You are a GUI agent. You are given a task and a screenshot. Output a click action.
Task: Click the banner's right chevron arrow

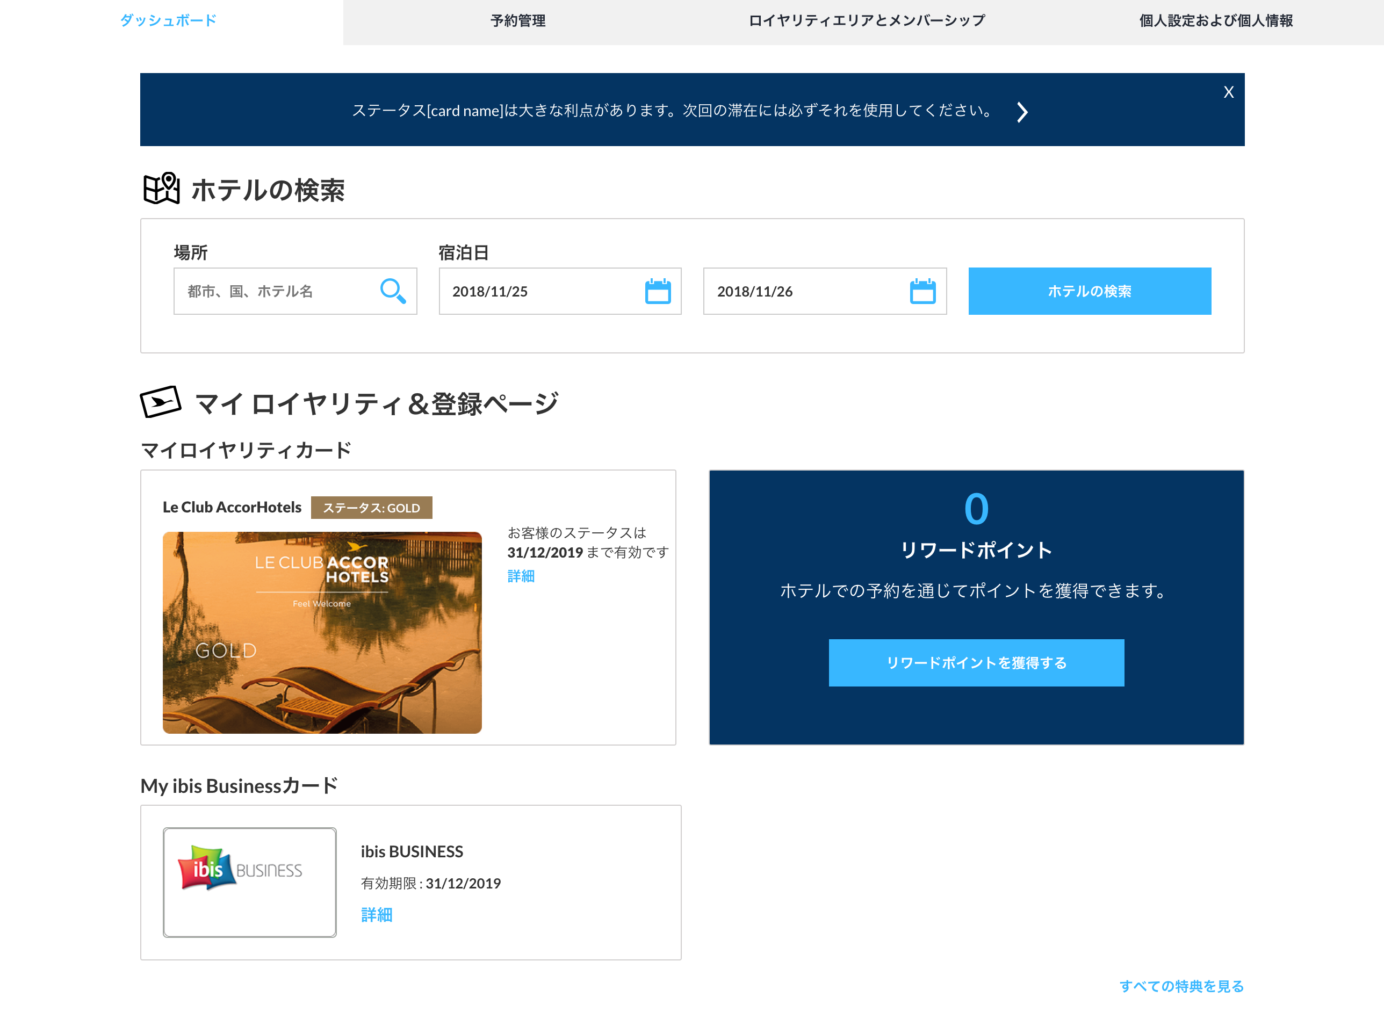pos(1022,112)
